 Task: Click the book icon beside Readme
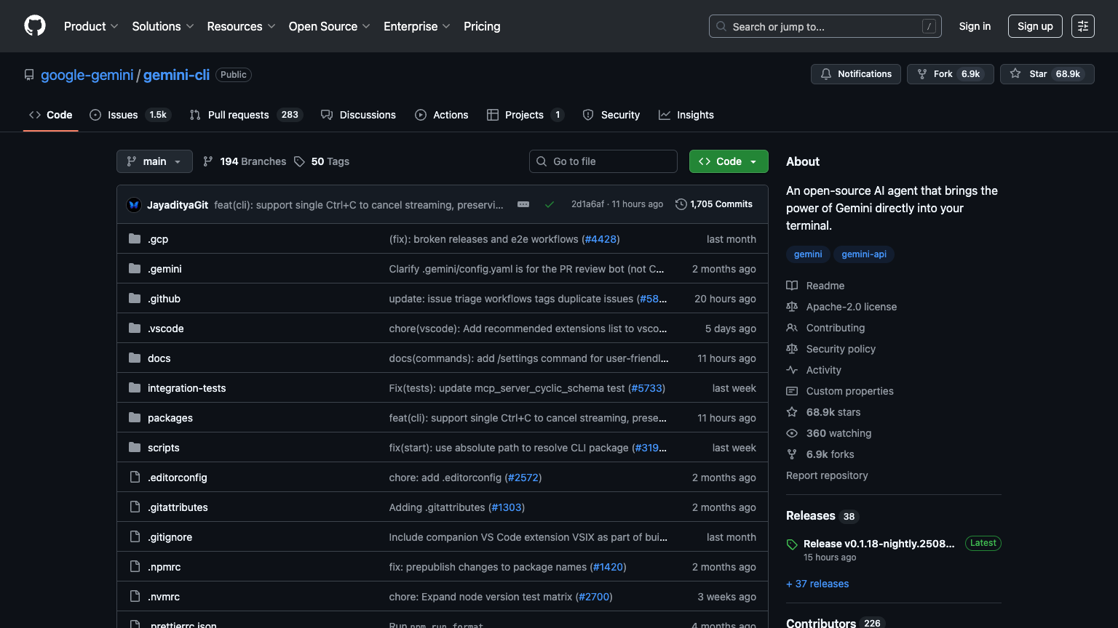[791, 285]
